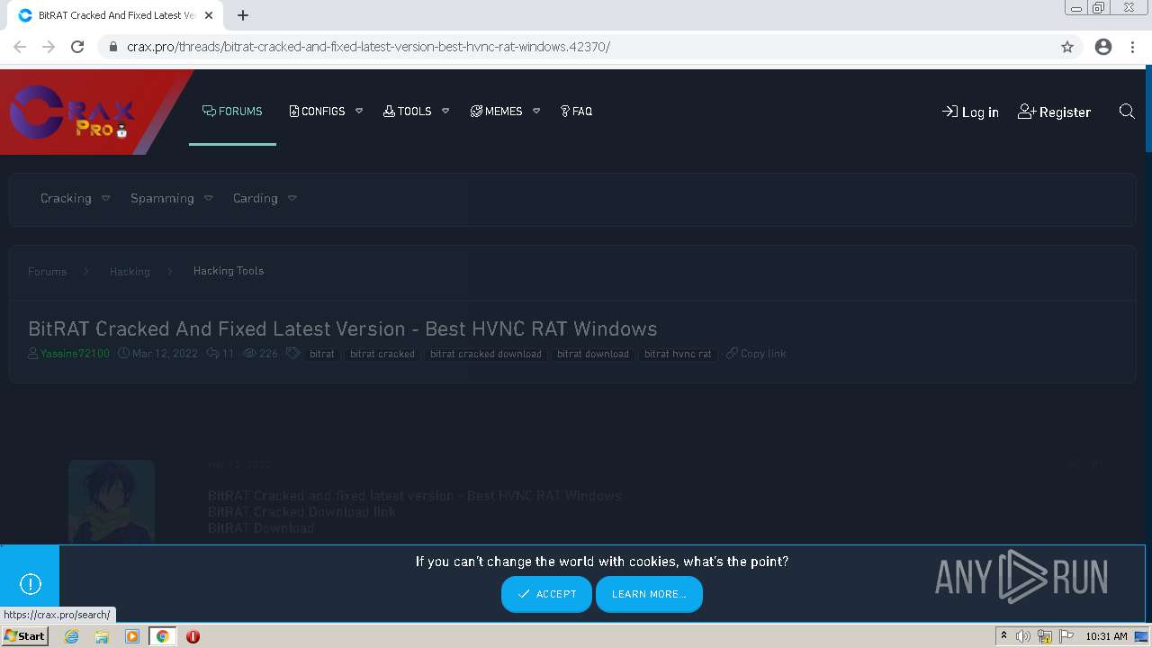Screen dimensions: 1152x648
Task: Click the Register link
Action: click(1054, 112)
